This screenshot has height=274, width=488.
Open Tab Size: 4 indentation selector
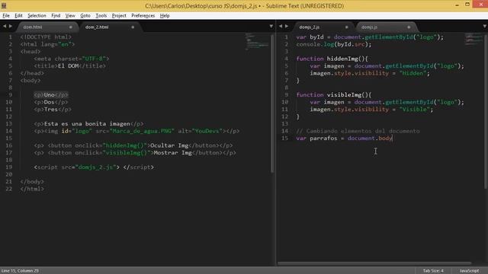coord(433,271)
